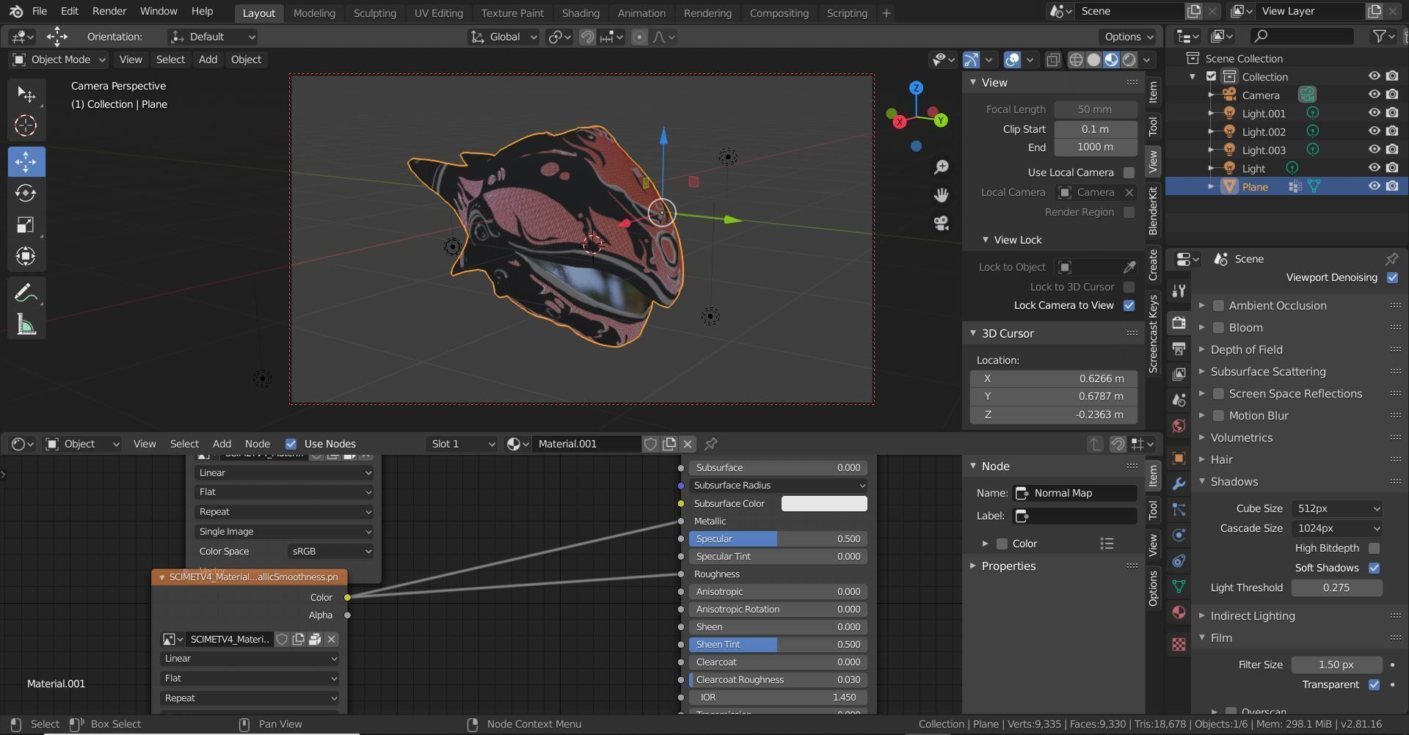
Task: Open the Global transform orientation dropdown
Action: pos(503,37)
